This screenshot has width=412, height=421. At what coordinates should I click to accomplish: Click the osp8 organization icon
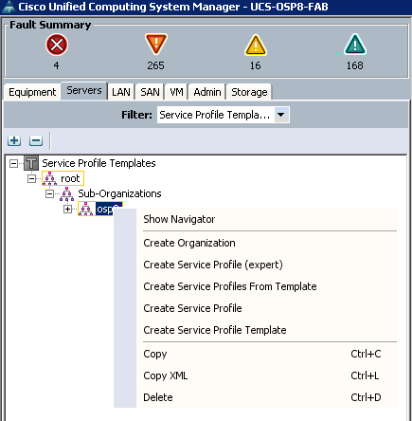coord(86,209)
